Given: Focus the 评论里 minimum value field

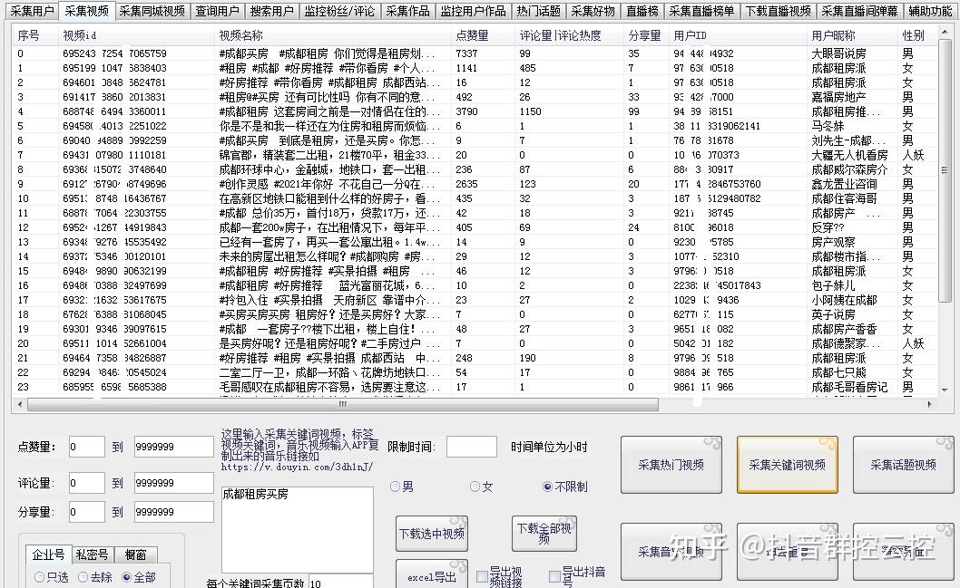Looking at the screenshot, I should click(86, 483).
